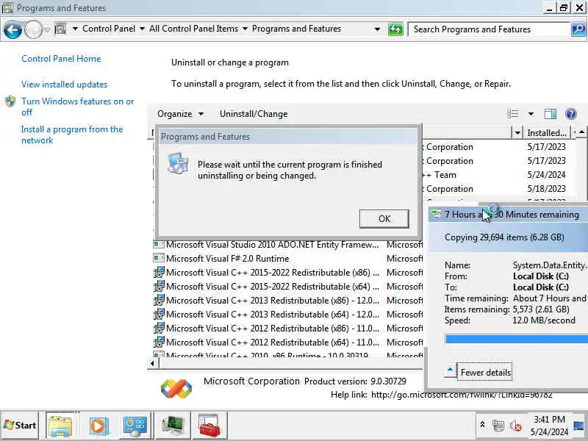Open View installed updates link
The image size is (588, 441).
click(x=64, y=85)
